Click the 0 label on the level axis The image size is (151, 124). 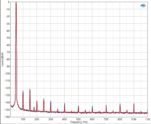tap(9, 2)
